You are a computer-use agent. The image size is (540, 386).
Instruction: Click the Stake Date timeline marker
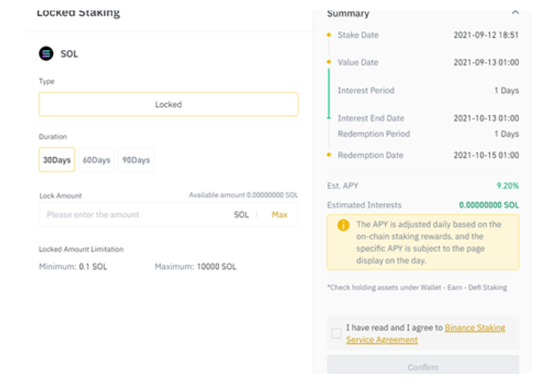[329, 35]
